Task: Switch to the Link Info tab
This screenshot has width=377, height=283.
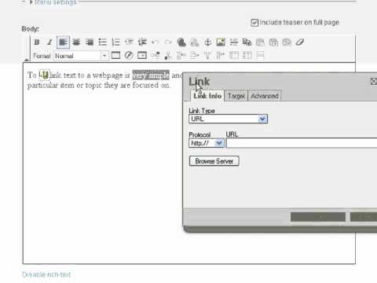Action: pyautogui.click(x=207, y=96)
